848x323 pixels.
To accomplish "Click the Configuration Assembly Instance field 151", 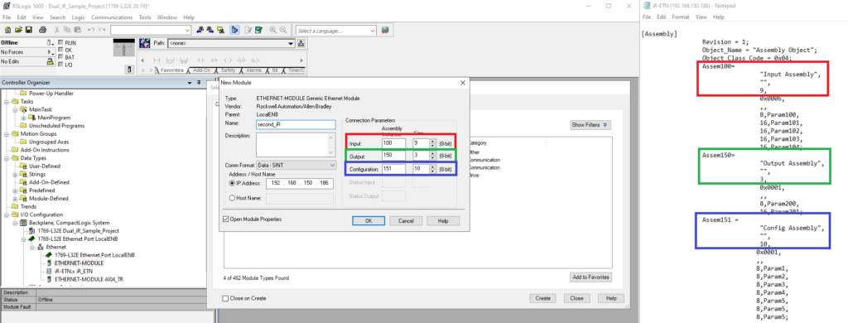I will 393,169.
